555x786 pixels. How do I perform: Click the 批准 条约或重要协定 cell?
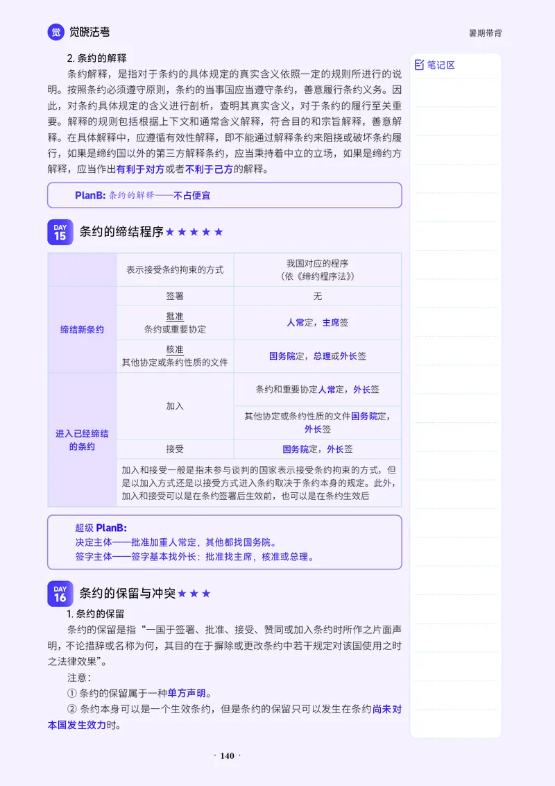pos(175,323)
